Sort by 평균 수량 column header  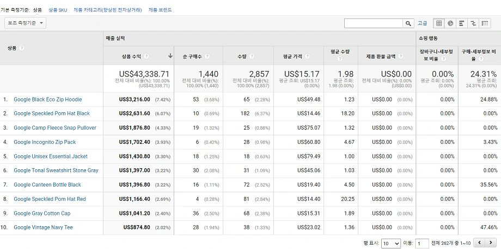click(340, 52)
